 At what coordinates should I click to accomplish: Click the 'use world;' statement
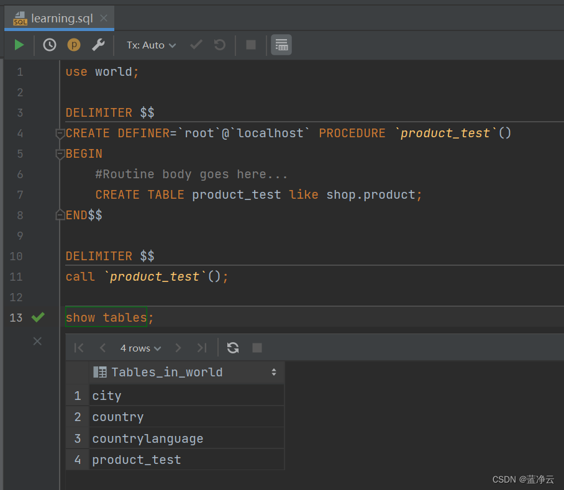[x=102, y=72]
